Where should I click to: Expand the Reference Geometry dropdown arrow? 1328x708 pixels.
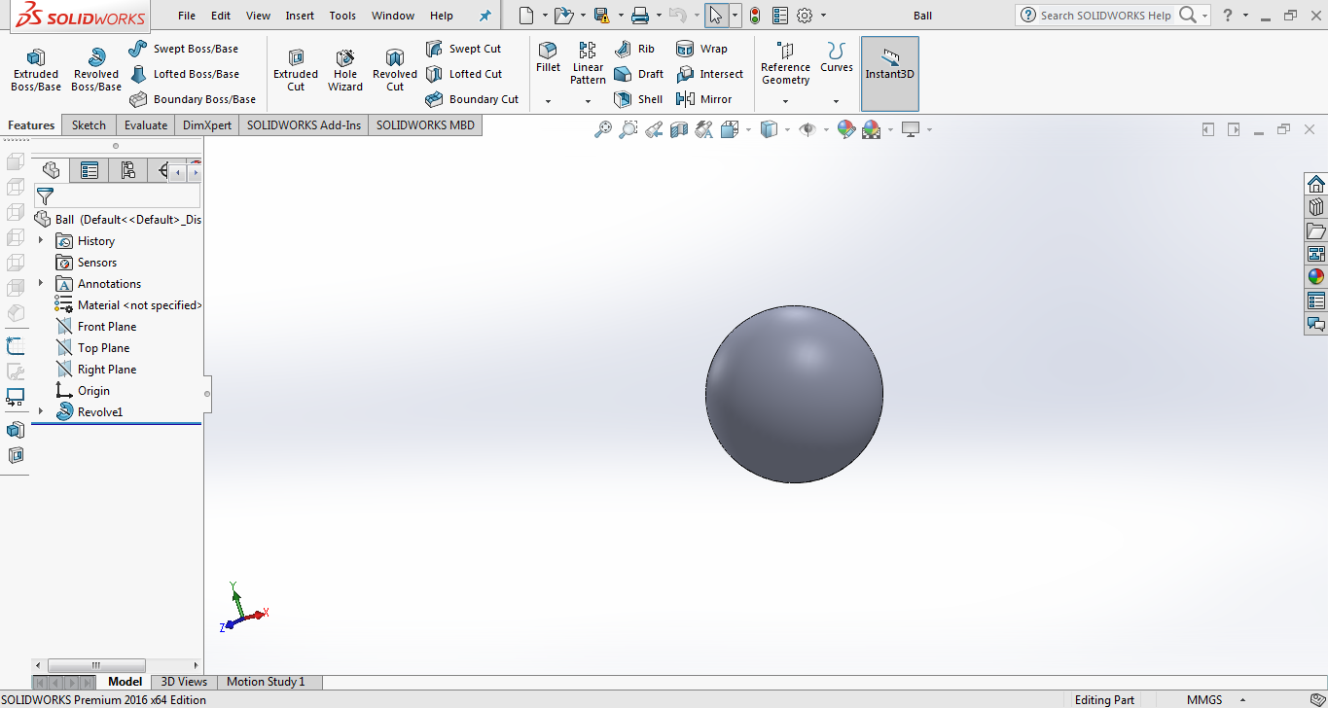[785, 101]
